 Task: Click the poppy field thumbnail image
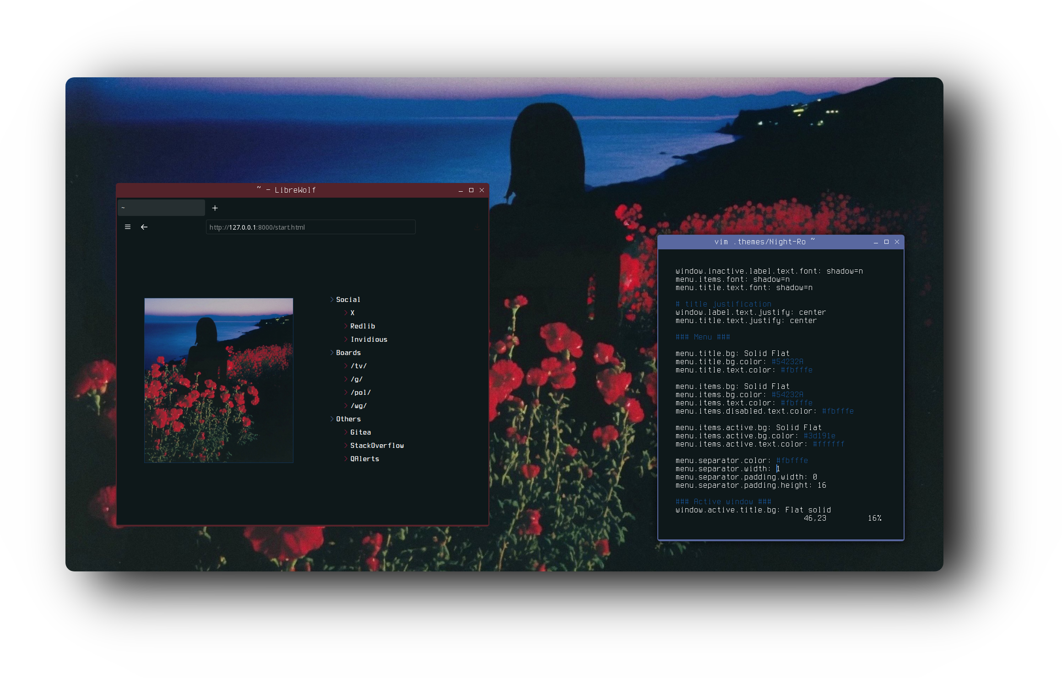click(219, 380)
